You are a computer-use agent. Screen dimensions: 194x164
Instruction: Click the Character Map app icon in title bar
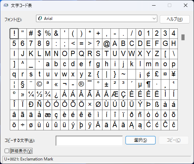[6, 5]
